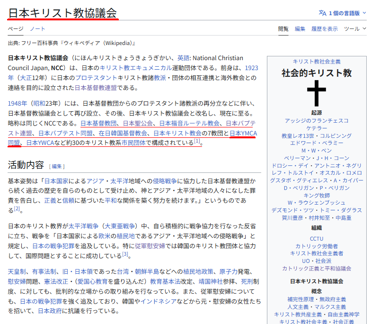371x324 pixels.
Task: Click 自由主義神学 sidebar link
Action: [x=344, y=315]
